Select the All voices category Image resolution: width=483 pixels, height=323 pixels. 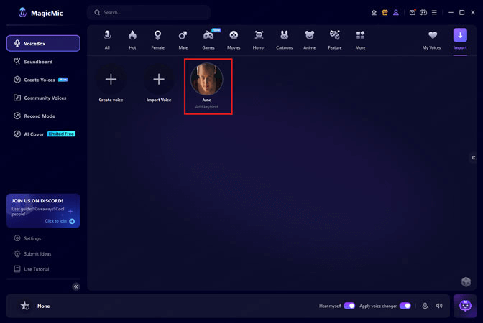pos(107,39)
